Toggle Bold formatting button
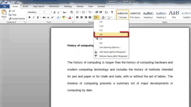Viewport: 191px width, 107px height. click(x=29, y=17)
